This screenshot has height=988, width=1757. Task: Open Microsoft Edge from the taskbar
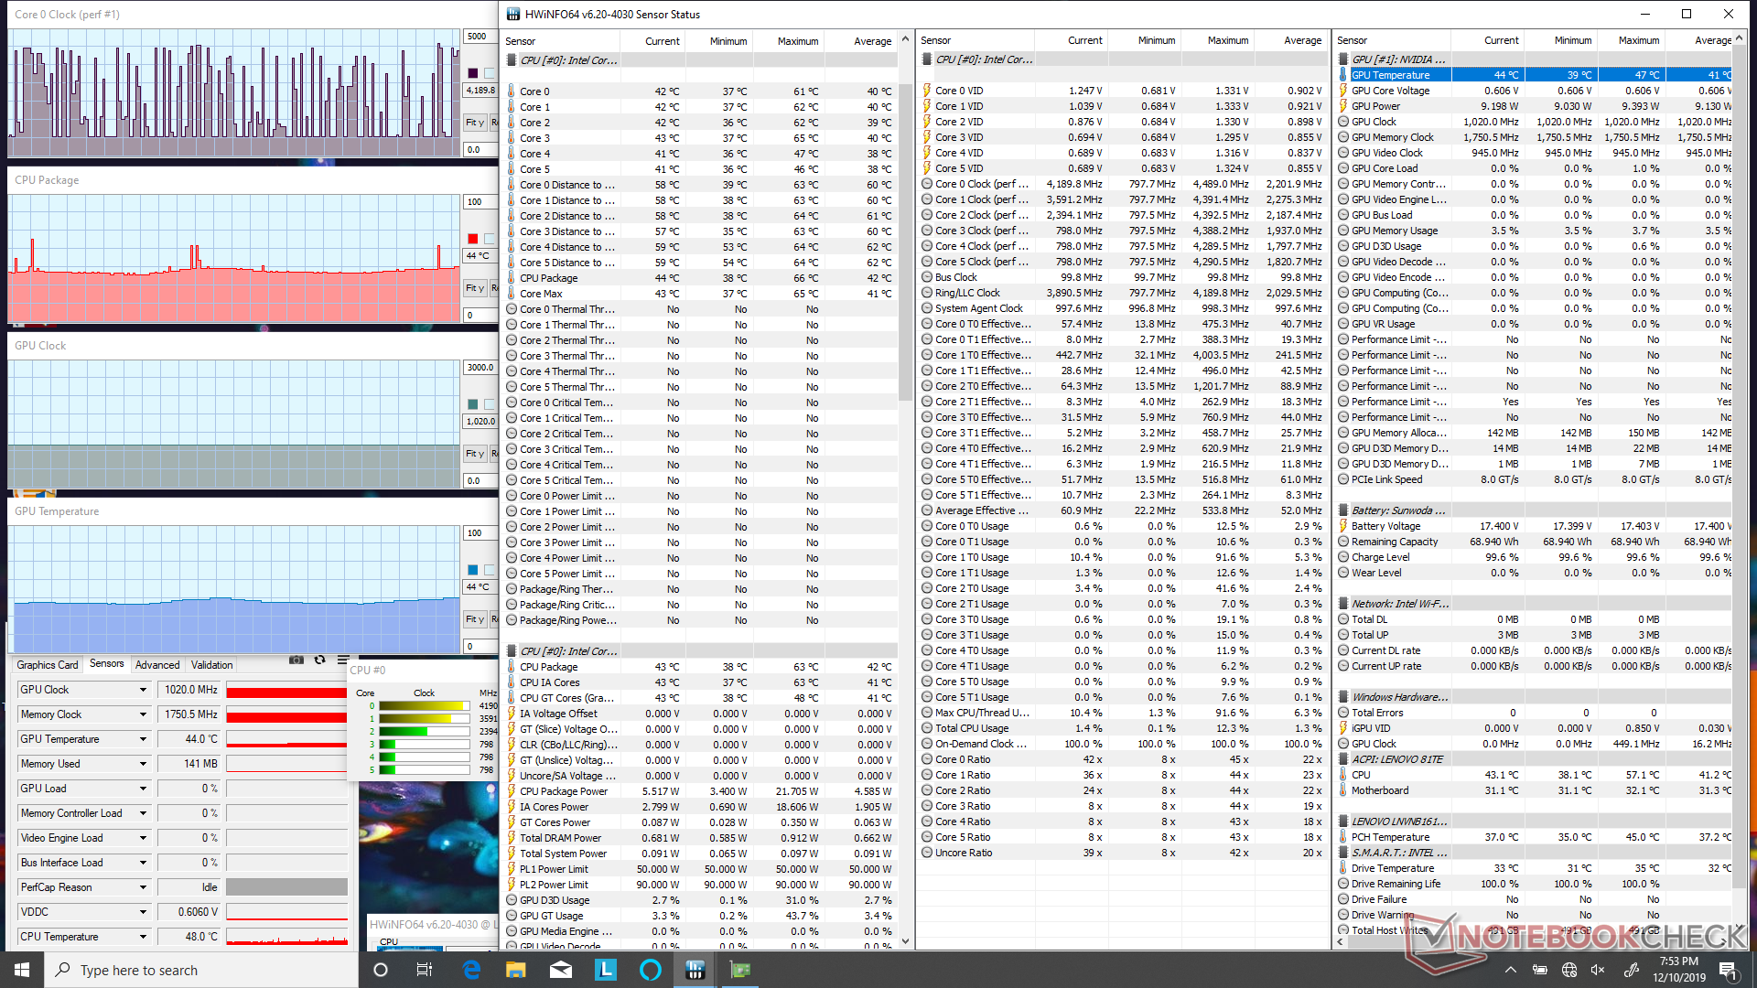(471, 970)
